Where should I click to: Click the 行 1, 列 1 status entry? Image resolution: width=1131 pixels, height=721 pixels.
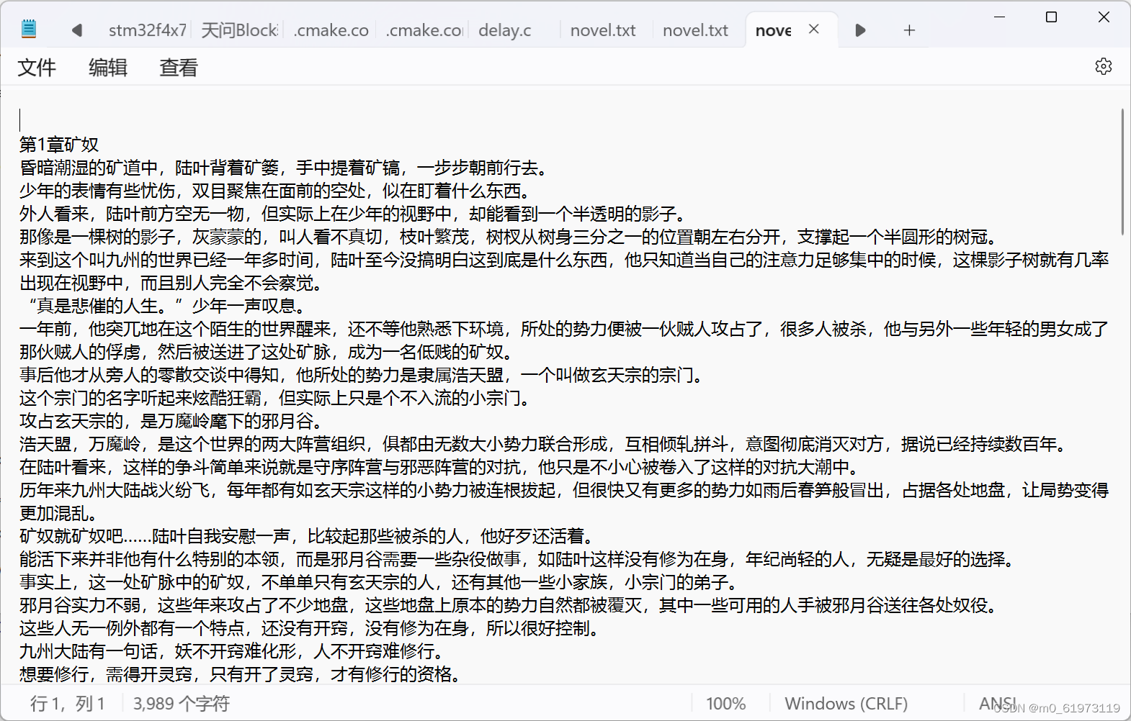(x=68, y=704)
